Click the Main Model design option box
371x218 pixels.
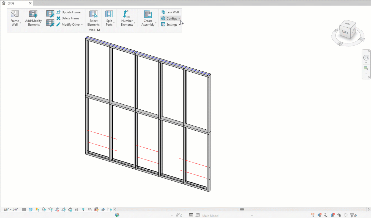pyautogui.click(x=226, y=215)
